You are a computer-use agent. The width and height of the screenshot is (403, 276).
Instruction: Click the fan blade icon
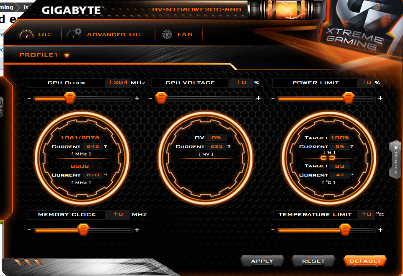167,34
